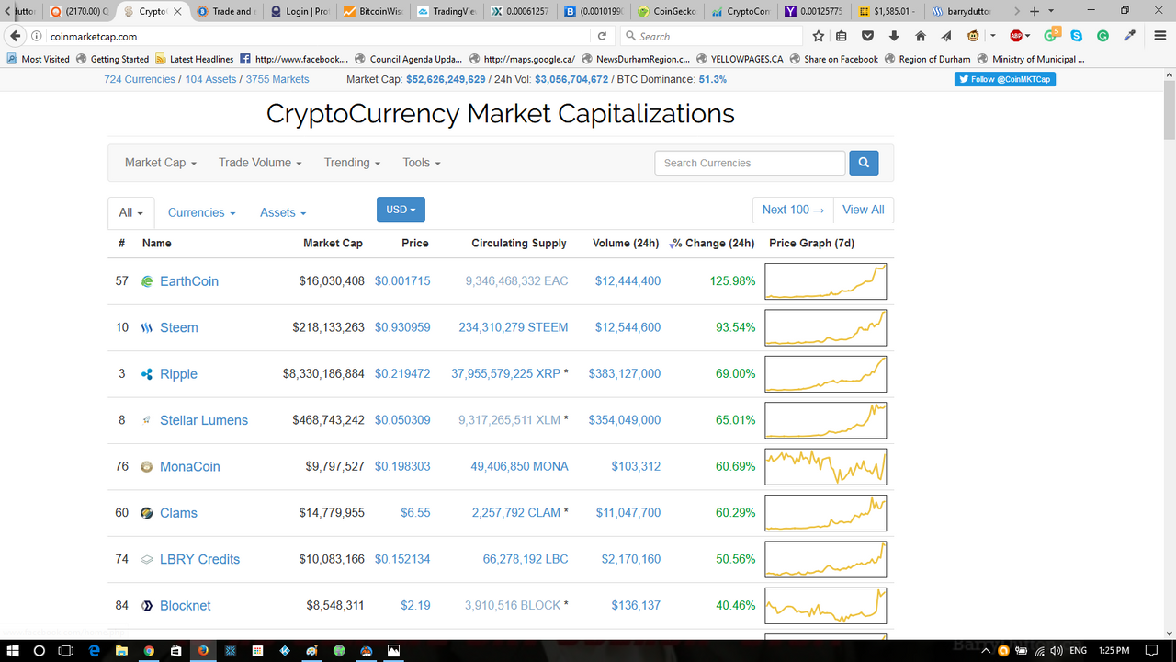Image resolution: width=1176 pixels, height=662 pixels.
Task: Click the browser Search box
Action: [x=711, y=36]
